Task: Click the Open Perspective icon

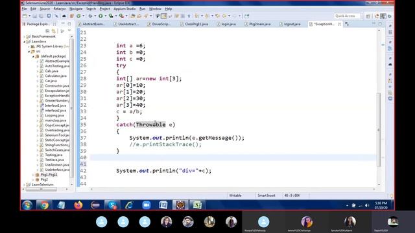Action: coord(368,16)
